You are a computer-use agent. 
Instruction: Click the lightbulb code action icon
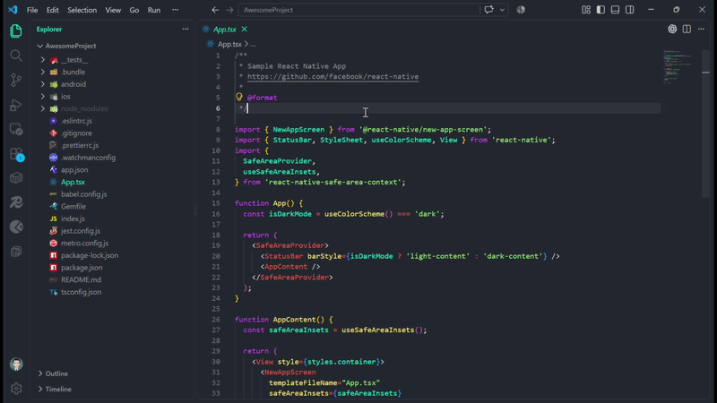point(238,97)
